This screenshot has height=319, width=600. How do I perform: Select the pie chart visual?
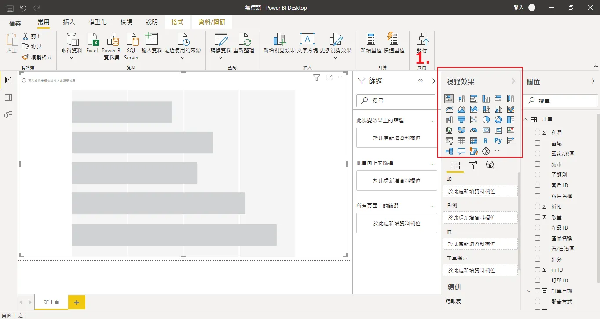point(486,120)
